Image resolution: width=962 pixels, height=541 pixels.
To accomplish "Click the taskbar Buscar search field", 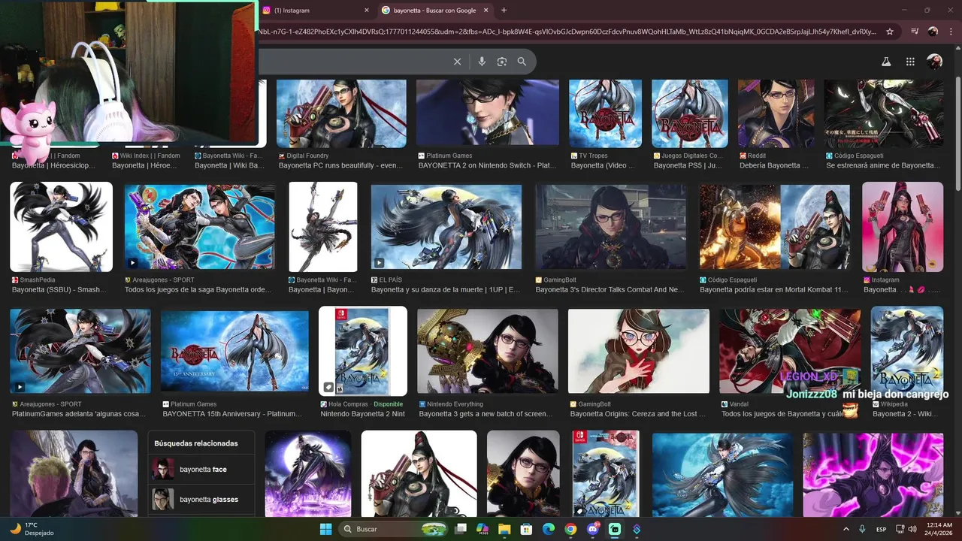I will coord(393,529).
